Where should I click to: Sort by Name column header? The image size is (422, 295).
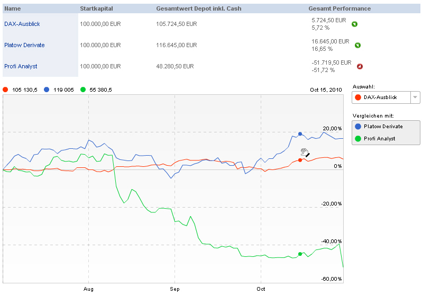coord(13,8)
